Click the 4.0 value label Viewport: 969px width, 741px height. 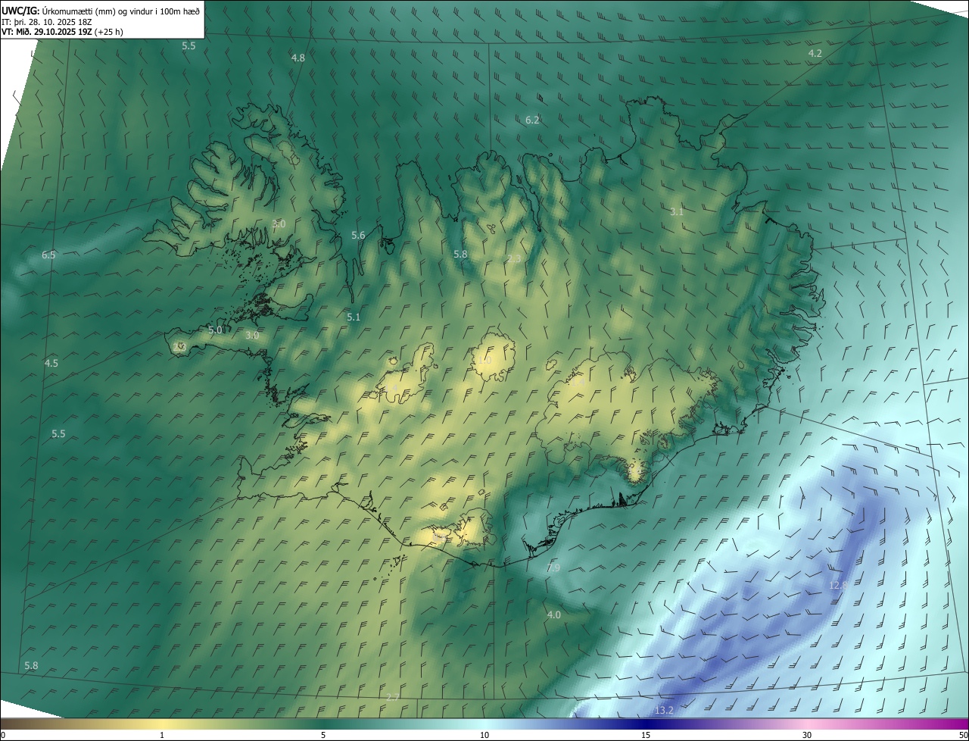pos(553,615)
